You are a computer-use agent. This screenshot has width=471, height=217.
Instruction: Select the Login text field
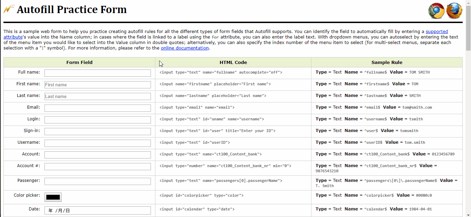[98, 120]
